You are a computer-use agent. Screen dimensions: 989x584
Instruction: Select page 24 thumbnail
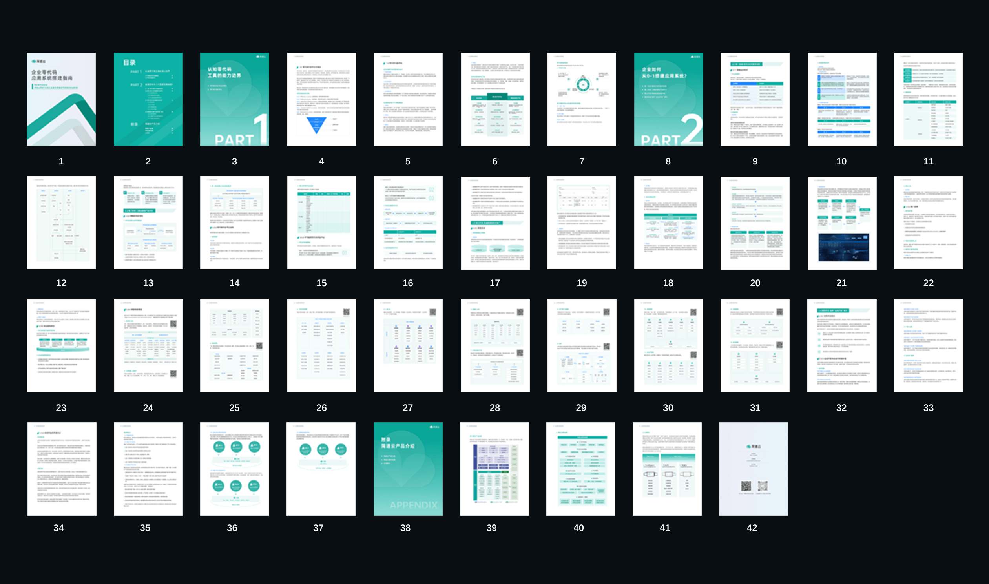148,345
